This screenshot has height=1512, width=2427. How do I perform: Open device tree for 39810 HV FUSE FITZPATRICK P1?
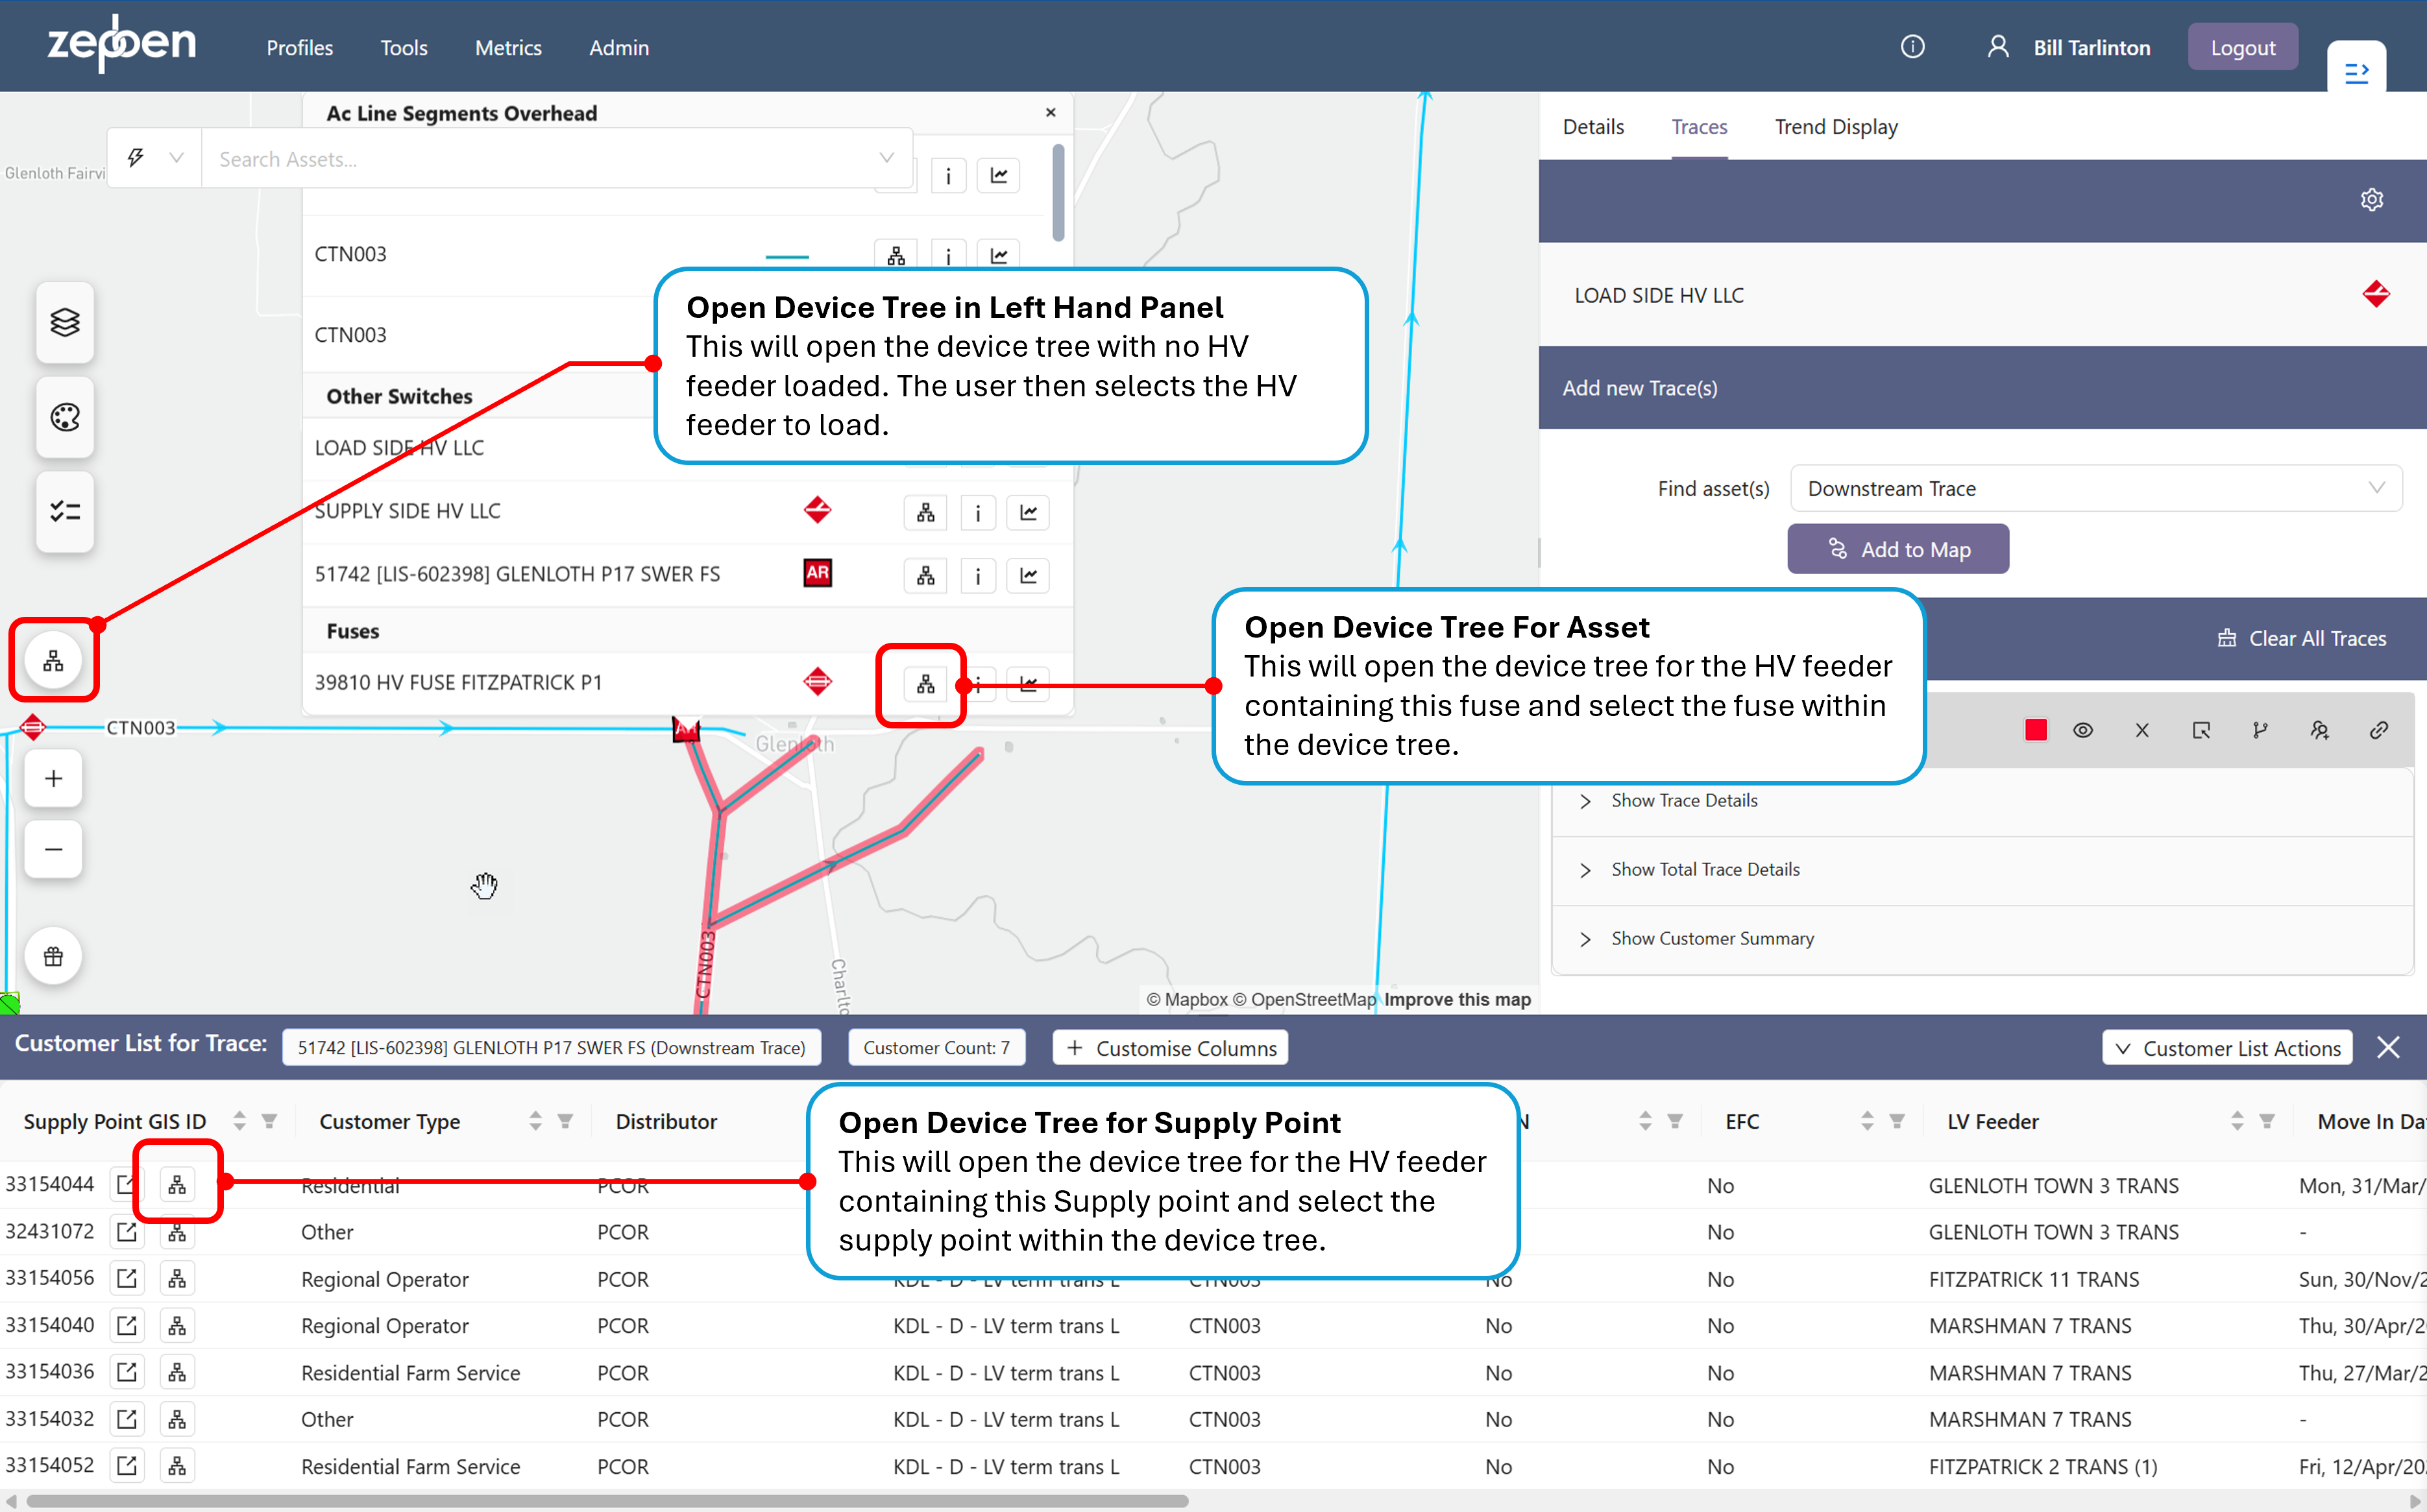[x=925, y=684]
